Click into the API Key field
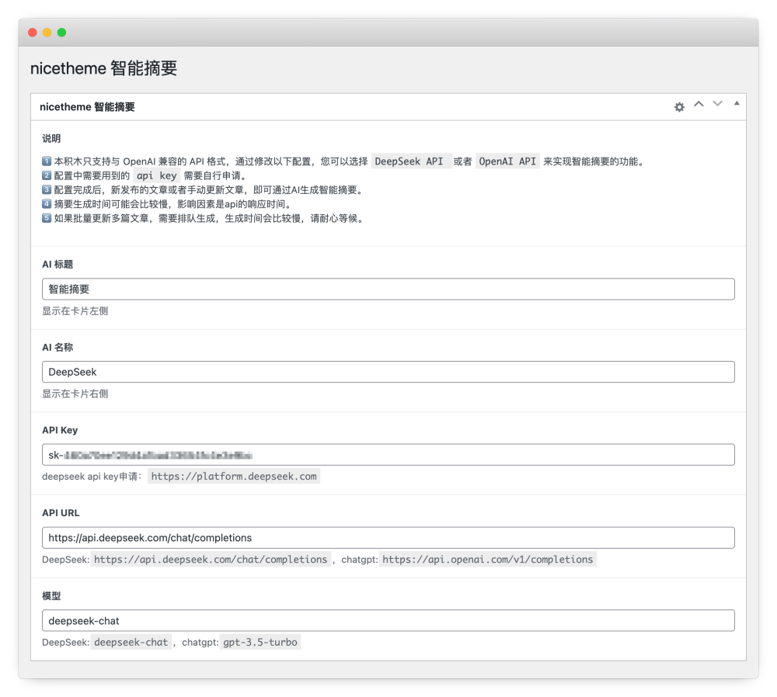The height and width of the screenshot is (697, 777). pyautogui.click(x=388, y=455)
